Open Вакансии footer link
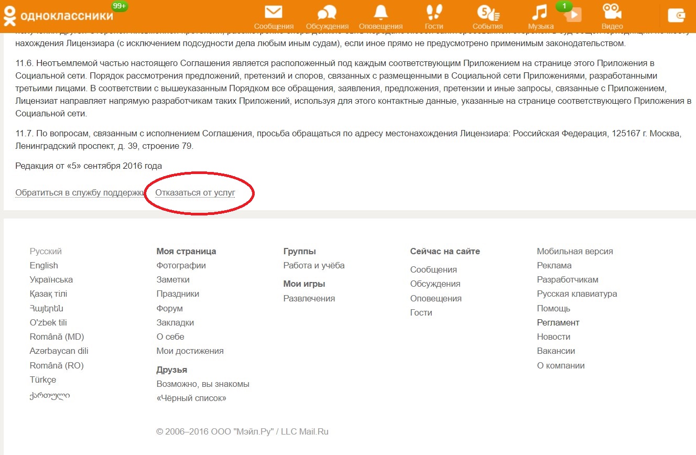The width and height of the screenshot is (696, 455). [556, 351]
